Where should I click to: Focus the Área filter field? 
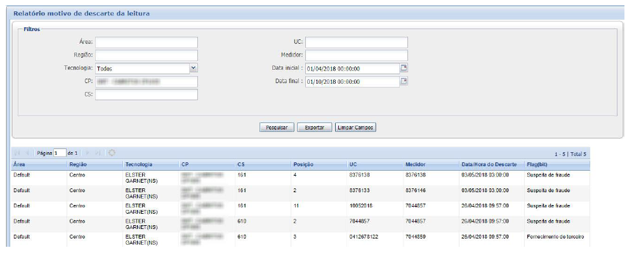pos(147,42)
